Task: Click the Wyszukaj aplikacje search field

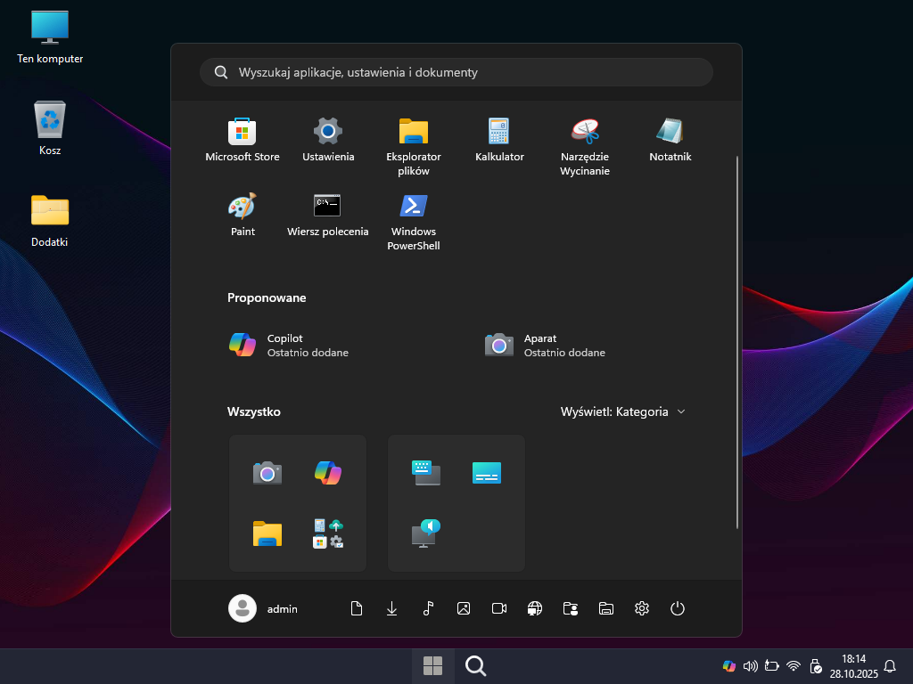Action: tap(456, 72)
